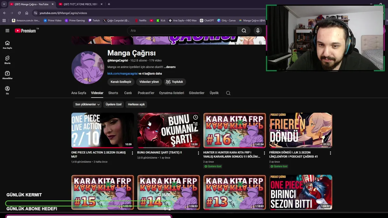Open Abonelikler in the left sidebar
The image size is (388, 218).
coord(7,75)
